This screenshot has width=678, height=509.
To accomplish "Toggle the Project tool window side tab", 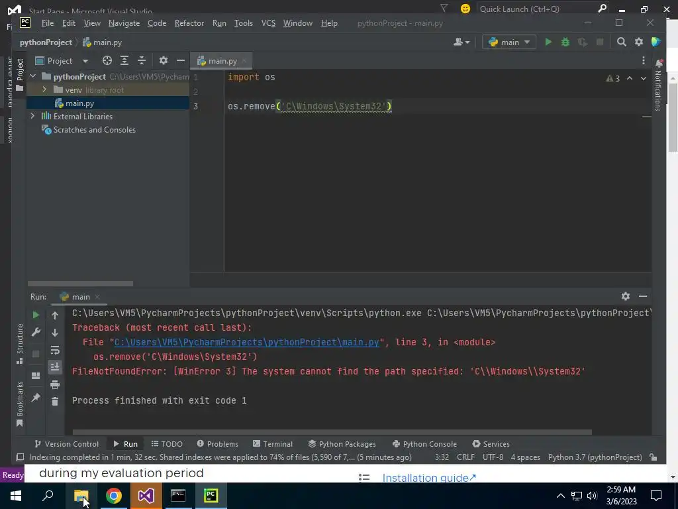I will pos(19,75).
